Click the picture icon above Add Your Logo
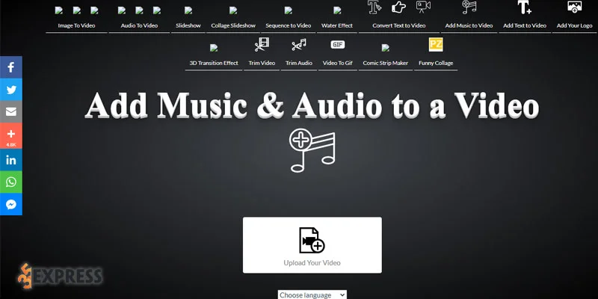 [574, 7]
